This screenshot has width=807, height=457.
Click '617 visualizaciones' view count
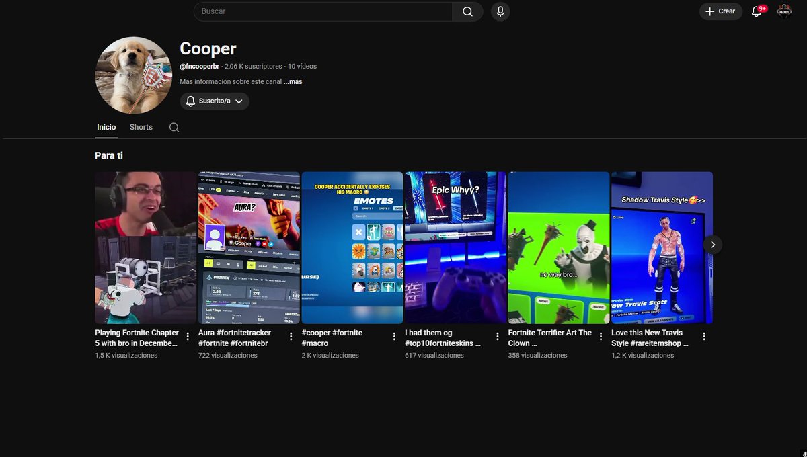click(x=434, y=355)
